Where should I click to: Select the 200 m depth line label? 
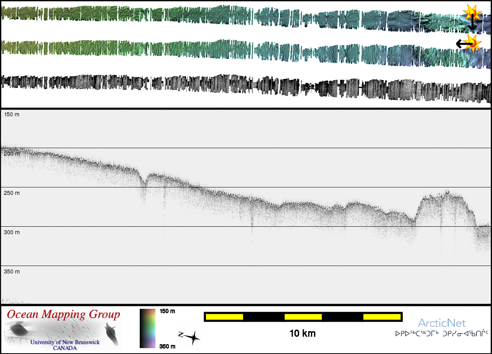click(x=11, y=154)
